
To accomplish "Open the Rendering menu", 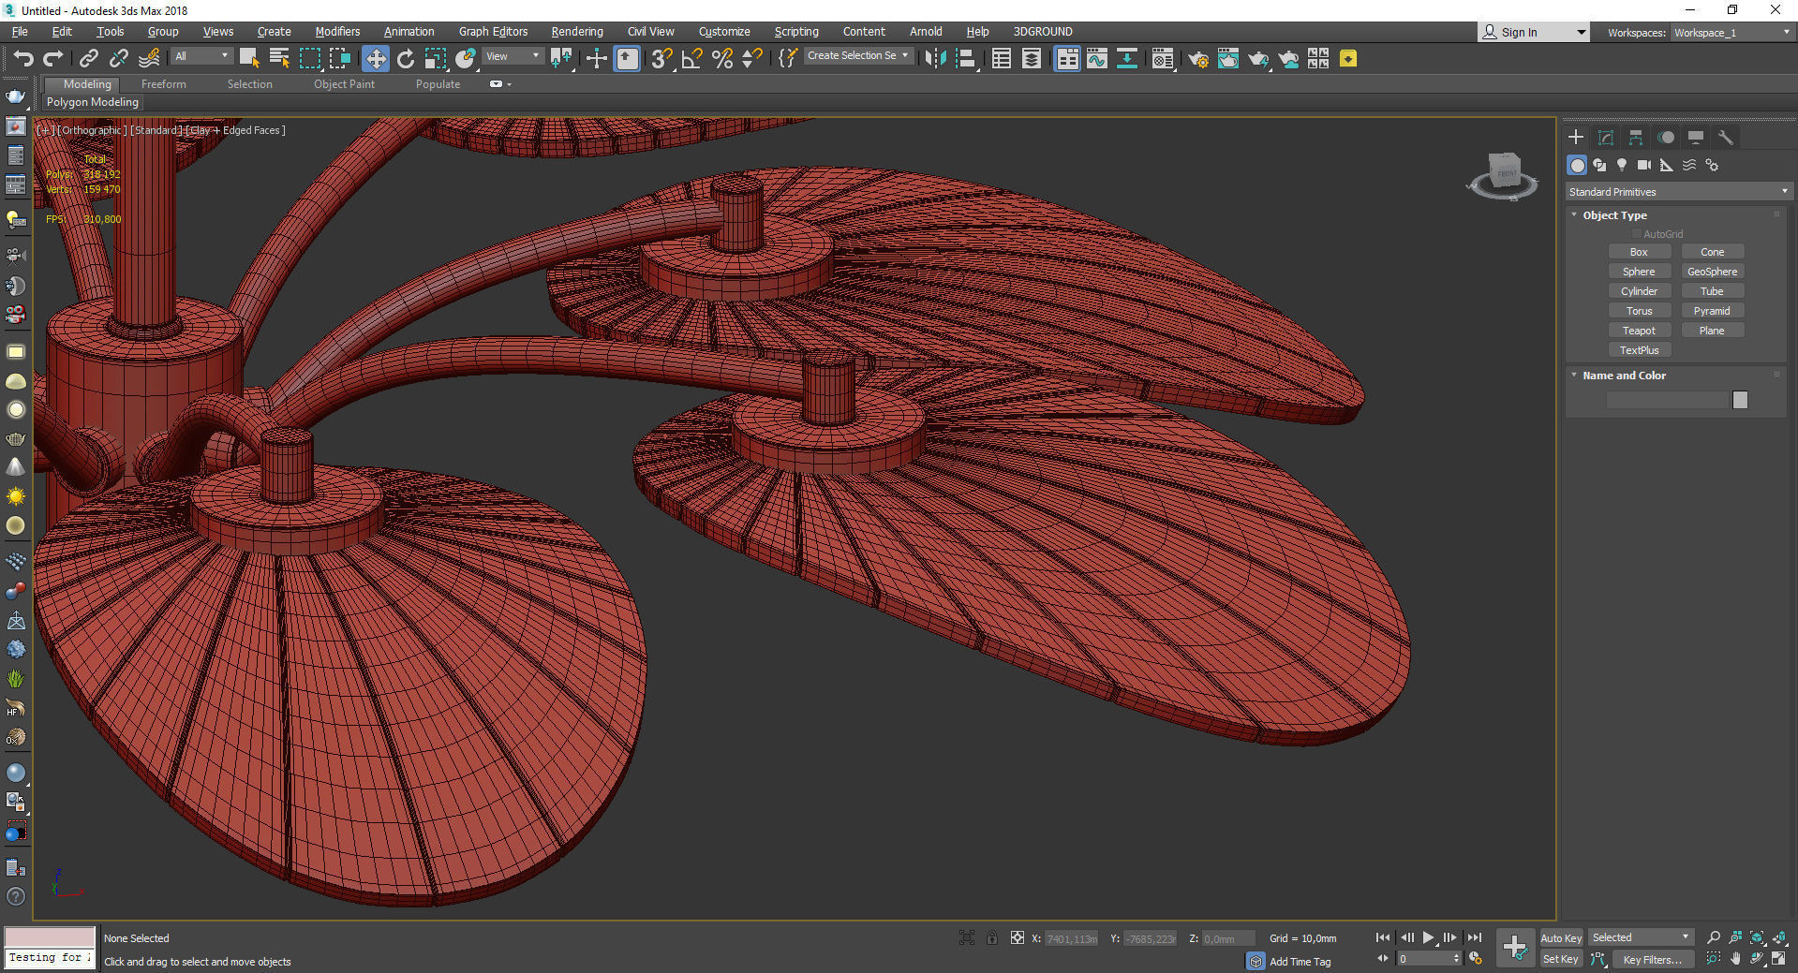I will 577,32.
